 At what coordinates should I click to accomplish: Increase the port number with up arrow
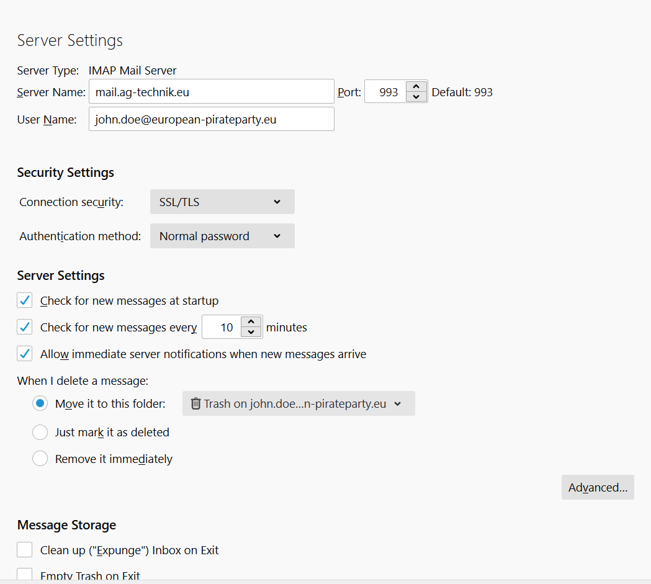pos(416,87)
